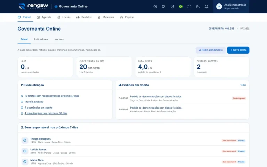Open order P-00001 row
The height and width of the screenshot is (167, 267).
click(x=182, y=98)
